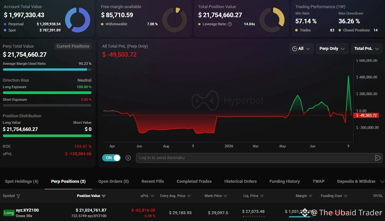Toggle the danmaku ON switch

tap(111, 158)
